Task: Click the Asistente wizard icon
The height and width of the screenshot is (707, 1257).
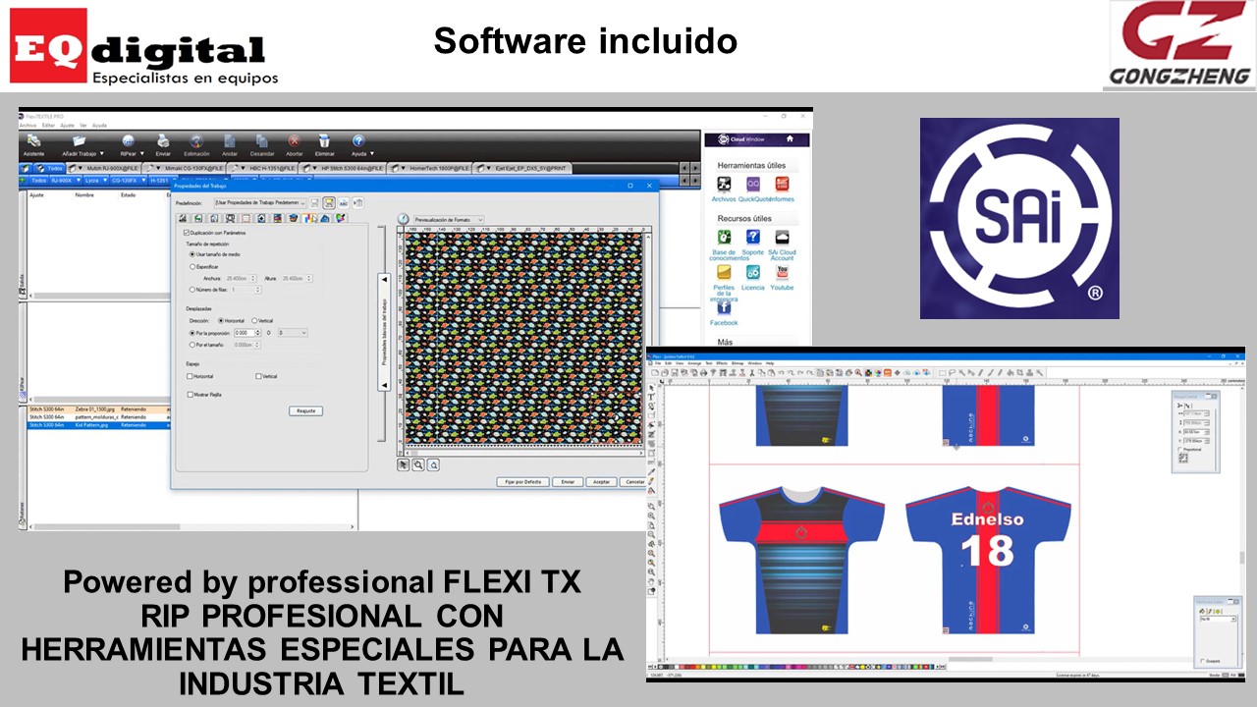Action: coord(33,142)
